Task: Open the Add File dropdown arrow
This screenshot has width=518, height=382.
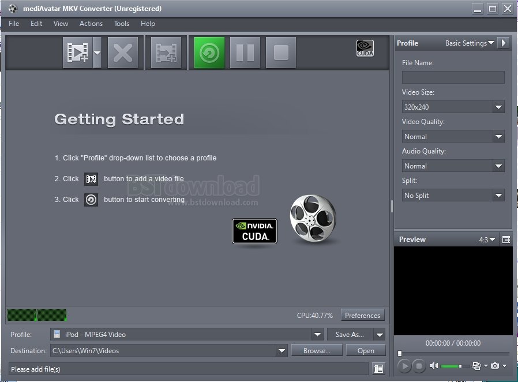Action: tap(97, 52)
